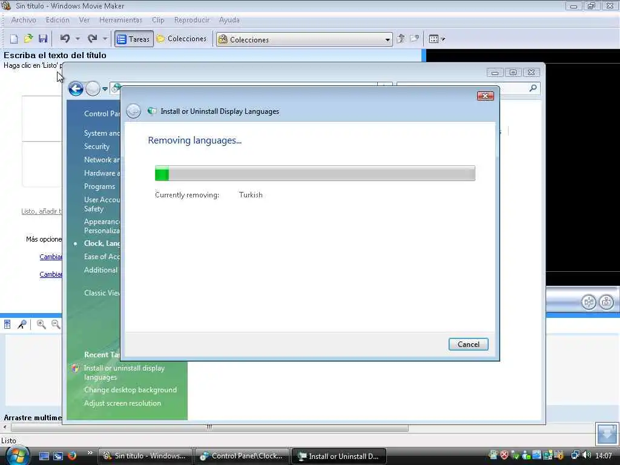Open the Archivo menu
The width and height of the screenshot is (620, 465).
24,20
